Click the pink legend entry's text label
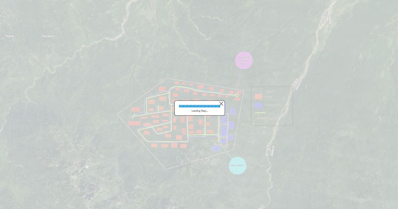Image resolution: width=398 pixels, height=209 pixels. point(269,97)
